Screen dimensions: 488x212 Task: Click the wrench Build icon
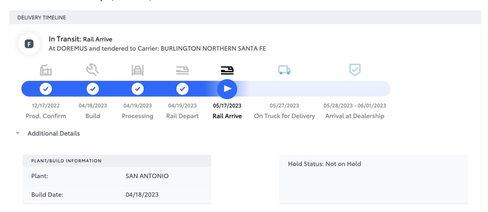92,70
